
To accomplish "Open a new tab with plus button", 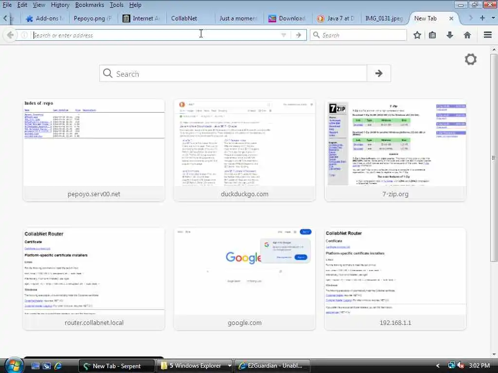I will (x=482, y=18).
